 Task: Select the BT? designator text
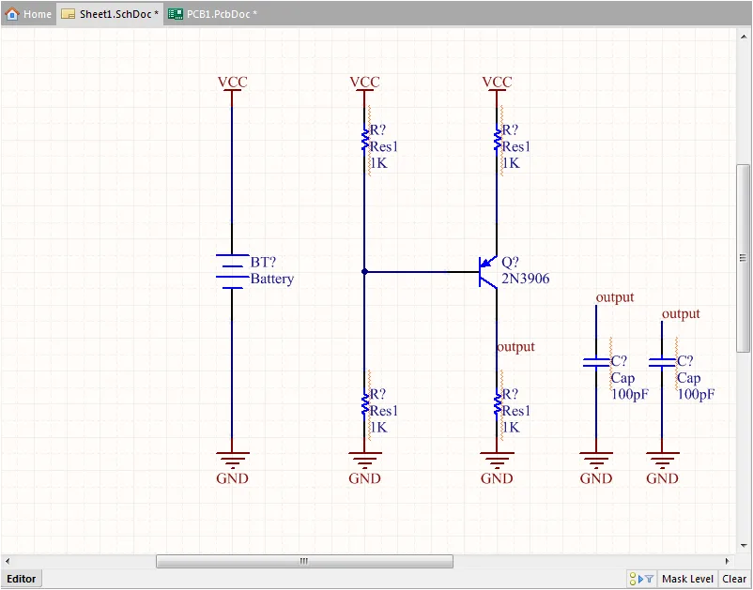click(263, 262)
